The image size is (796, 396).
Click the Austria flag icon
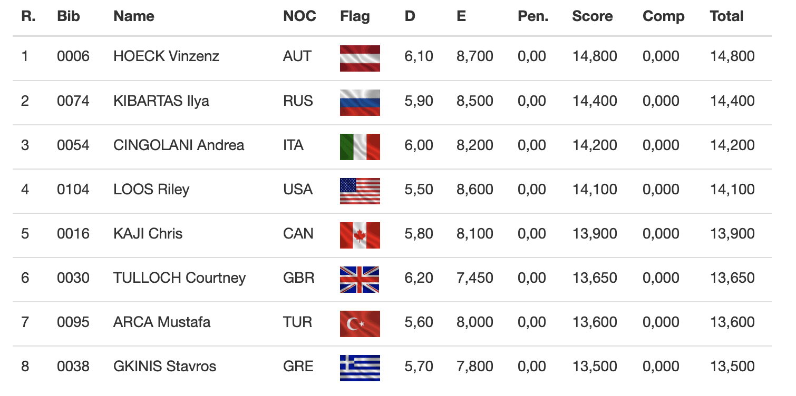click(360, 58)
